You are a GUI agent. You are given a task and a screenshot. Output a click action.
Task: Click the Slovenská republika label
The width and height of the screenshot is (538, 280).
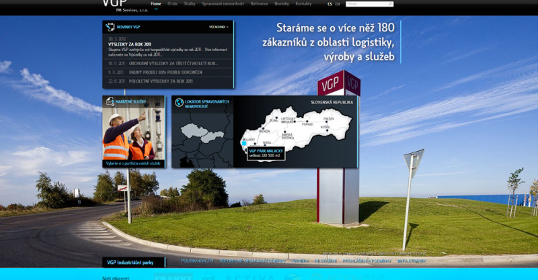pos(332,102)
